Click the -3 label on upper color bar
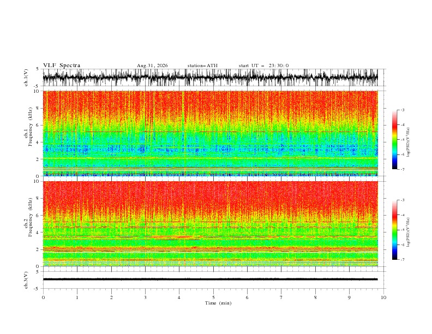432x334 pixels. point(402,110)
